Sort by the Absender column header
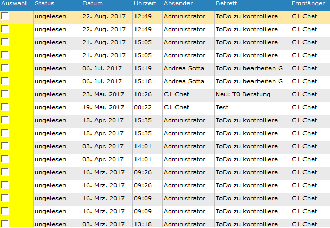This screenshot has width=330, height=228. click(178, 3)
